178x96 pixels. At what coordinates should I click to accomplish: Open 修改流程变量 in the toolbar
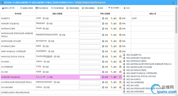point(42,8)
